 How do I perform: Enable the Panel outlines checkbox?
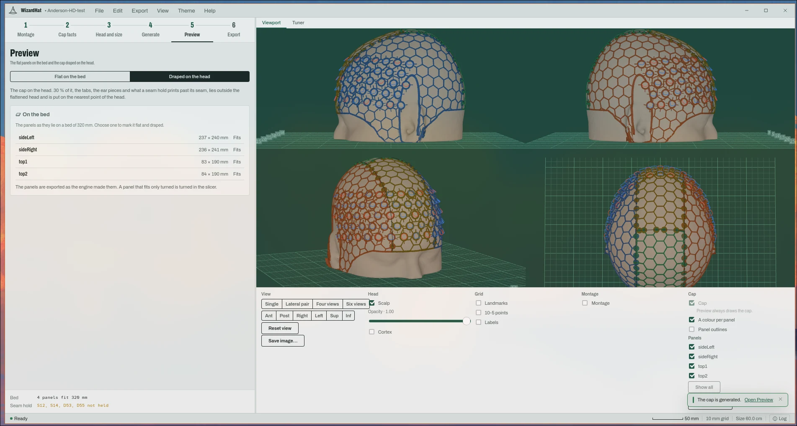click(692, 329)
